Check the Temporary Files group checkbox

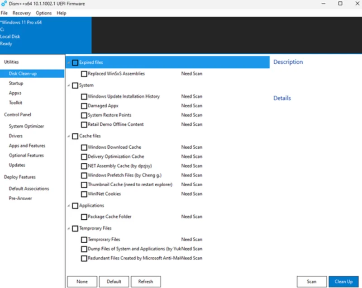pyautogui.click(x=75, y=228)
